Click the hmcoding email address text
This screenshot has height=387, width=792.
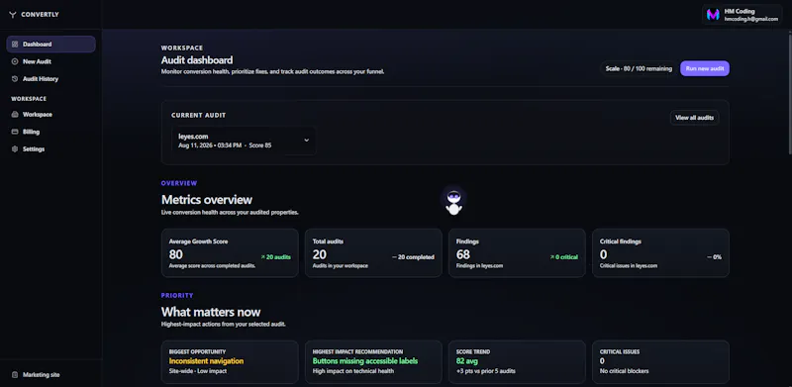pos(751,19)
